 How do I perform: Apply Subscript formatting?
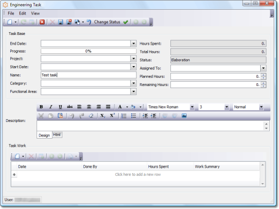click(x=103, y=116)
